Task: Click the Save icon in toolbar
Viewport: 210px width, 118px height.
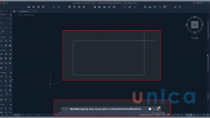Action: pyautogui.click(x=39, y=7)
